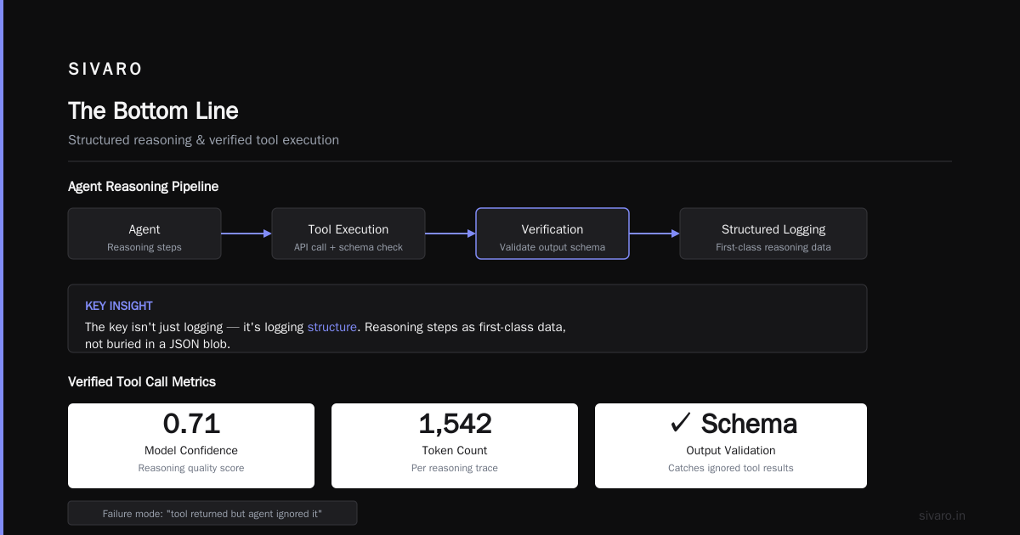
Task: Click 'Per reasoning trace' caption
Action: click(x=455, y=468)
